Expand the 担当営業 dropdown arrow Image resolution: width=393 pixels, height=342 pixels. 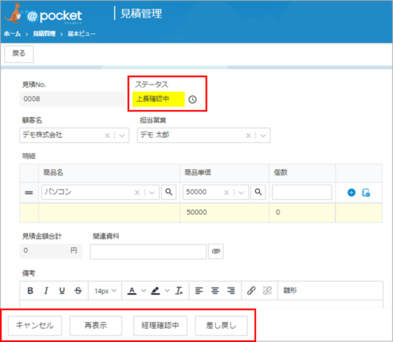(x=263, y=136)
